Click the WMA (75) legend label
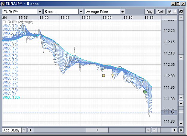Image resolution: width=187 pixels, height=136 pixels. (x=10, y=63)
